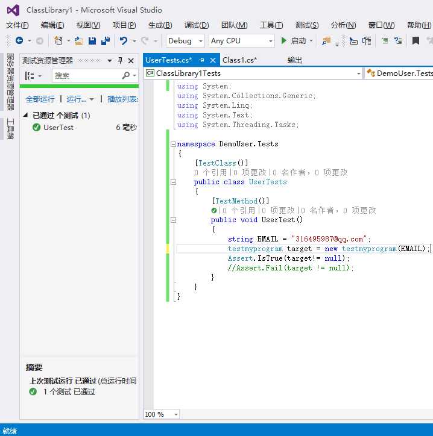The height and width of the screenshot is (436, 433).
Task: Open the DemoUser.Tests type dropdown
Action: [x=400, y=73]
